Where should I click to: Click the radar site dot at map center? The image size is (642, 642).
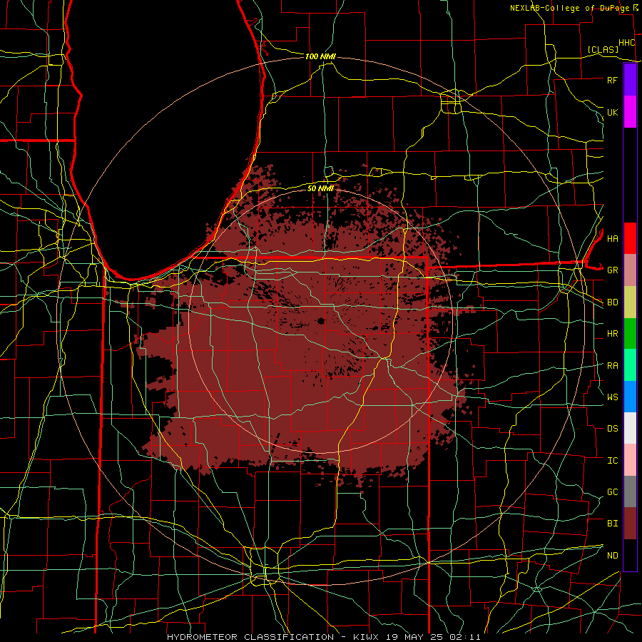click(x=320, y=320)
